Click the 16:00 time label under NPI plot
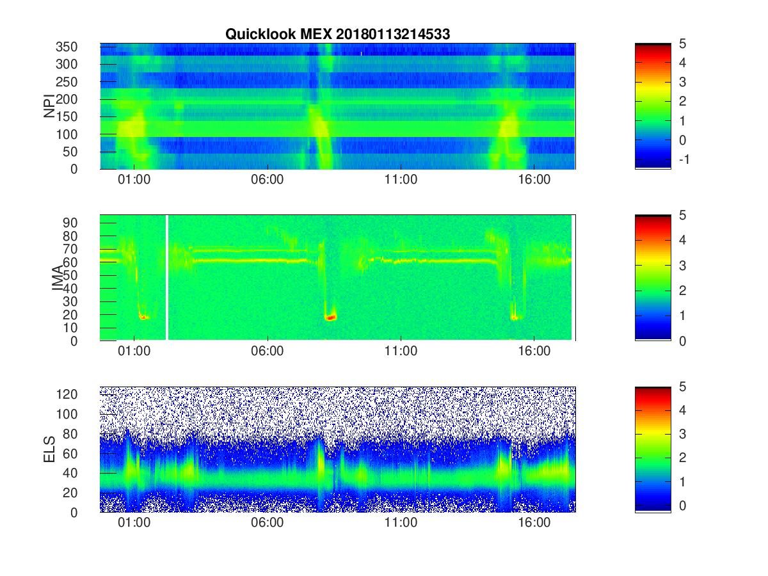Viewport: 768px width, 576px height. click(x=534, y=180)
